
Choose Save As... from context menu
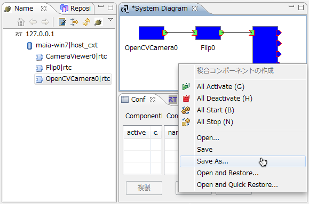point(243,161)
